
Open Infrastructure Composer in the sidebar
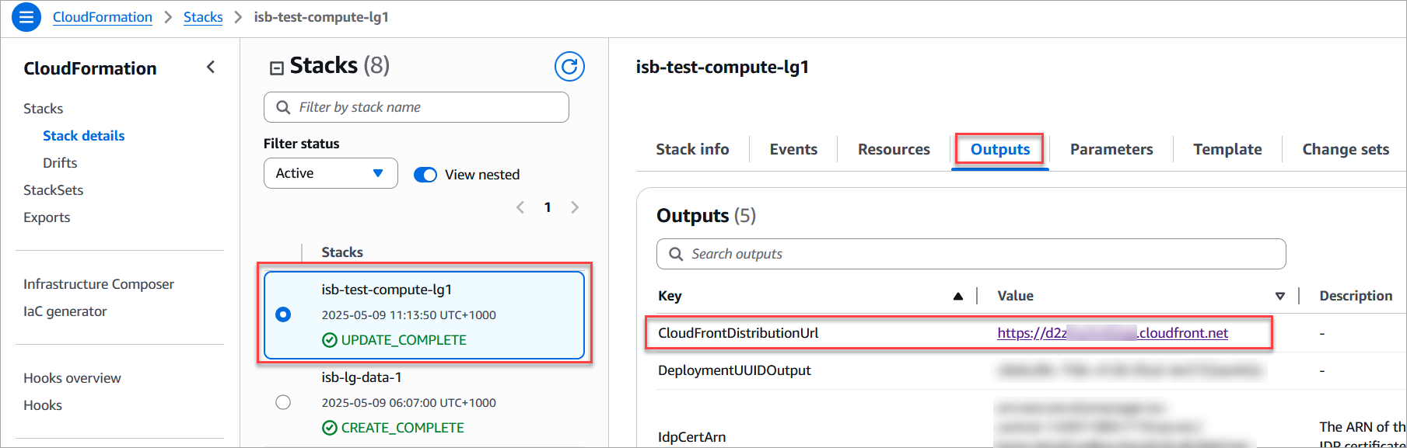99,284
